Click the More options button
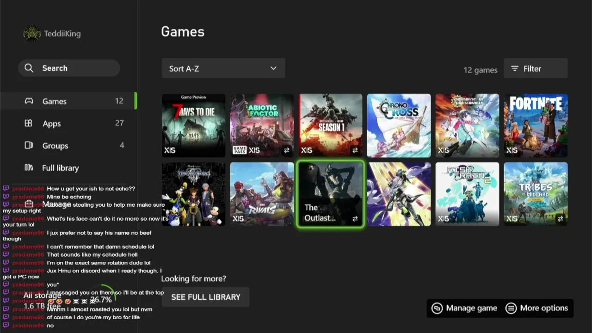 click(536, 308)
